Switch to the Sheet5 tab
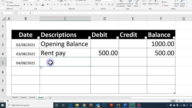The image size is (192, 108). [x=23, y=97]
